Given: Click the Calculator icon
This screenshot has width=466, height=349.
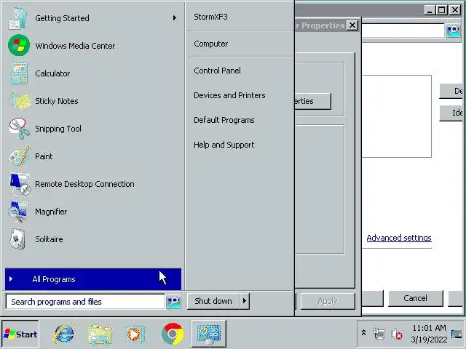Looking at the screenshot, I should click(19, 73).
